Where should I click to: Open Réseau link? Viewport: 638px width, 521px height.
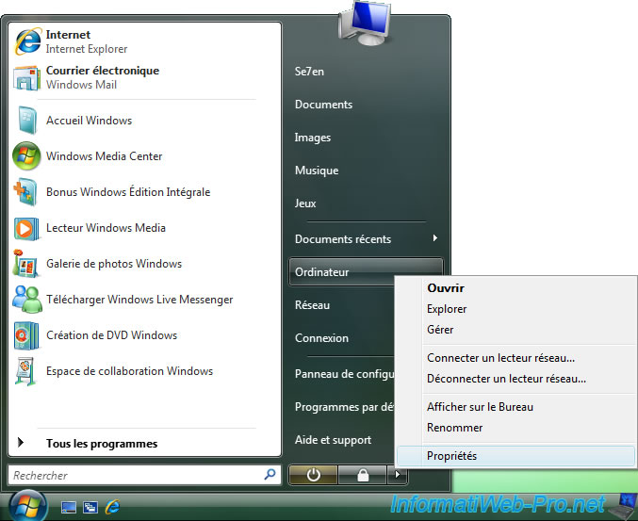pos(312,305)
